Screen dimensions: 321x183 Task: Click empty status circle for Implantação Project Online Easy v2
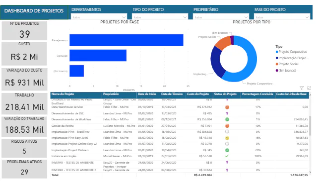(227, 144)
